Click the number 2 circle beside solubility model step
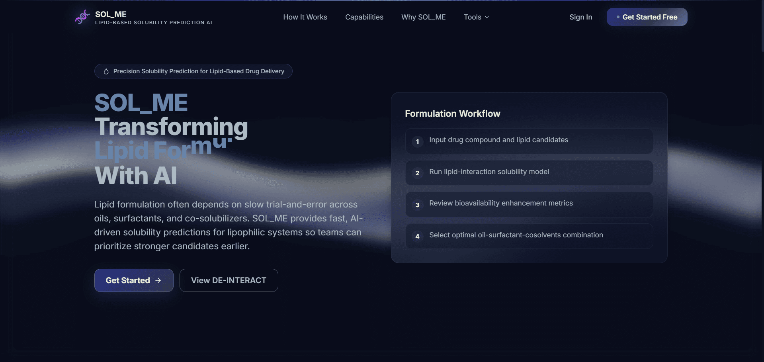Screen dimensions: 764x362 417,173
